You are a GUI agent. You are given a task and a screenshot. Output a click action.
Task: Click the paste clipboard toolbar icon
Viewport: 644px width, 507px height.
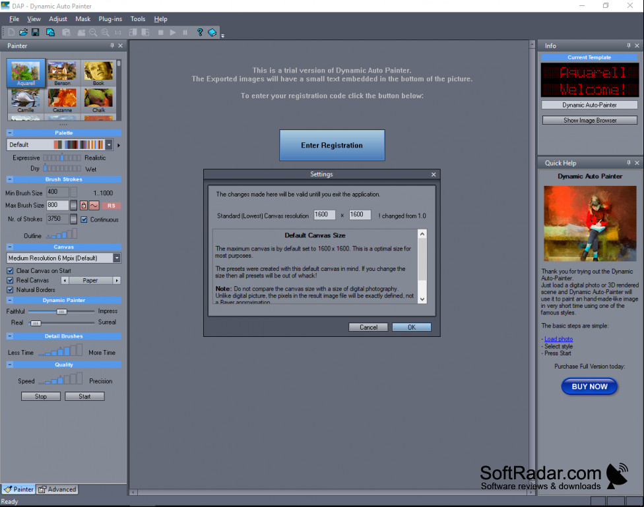point(66,32)
